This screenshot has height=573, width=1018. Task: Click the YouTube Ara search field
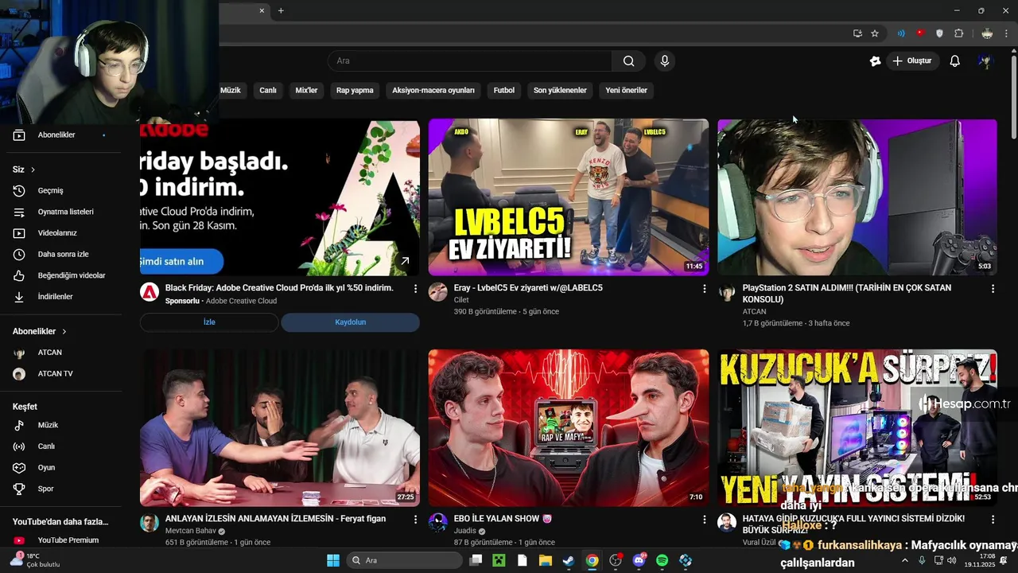(470, 61)
